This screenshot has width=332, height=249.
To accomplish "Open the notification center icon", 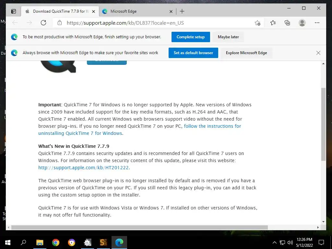I will [321, 243].
